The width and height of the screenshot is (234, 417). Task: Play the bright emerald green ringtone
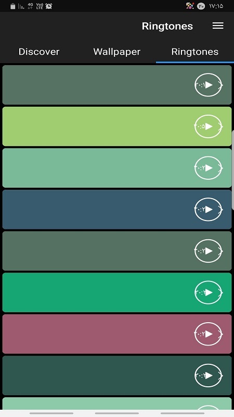pyautogui.click(x=209, y=292)
